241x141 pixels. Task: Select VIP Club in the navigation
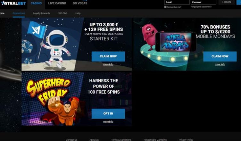(x=63, y=13)
